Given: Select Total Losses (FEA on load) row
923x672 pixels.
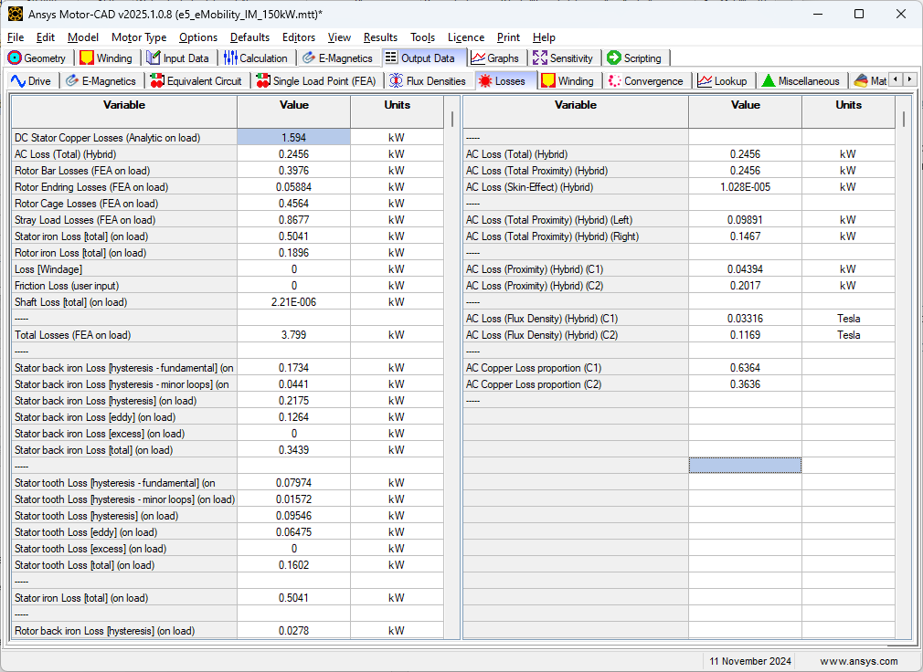Looking at the screenshot, I should click(228, 335).
